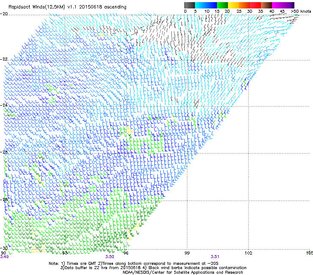Click the 'Note: 1) Times are GMT' line
This screenshot has width=313, height=275.
134,264
